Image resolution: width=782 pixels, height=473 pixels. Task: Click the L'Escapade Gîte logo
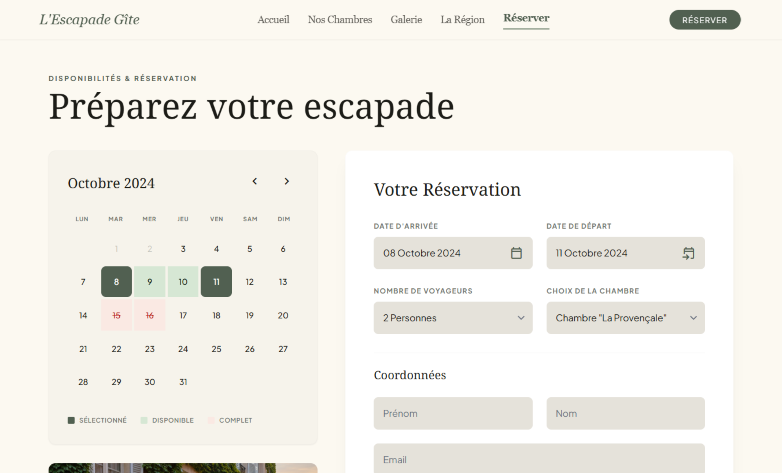coord(89,20)
